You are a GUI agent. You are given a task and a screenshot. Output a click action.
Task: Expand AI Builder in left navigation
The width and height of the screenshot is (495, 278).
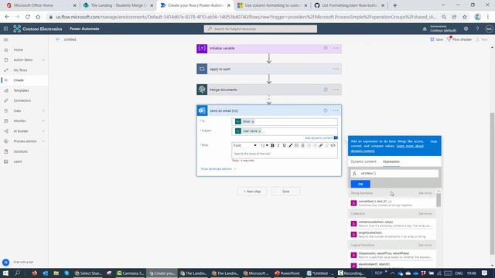click(x=43, y=131)
